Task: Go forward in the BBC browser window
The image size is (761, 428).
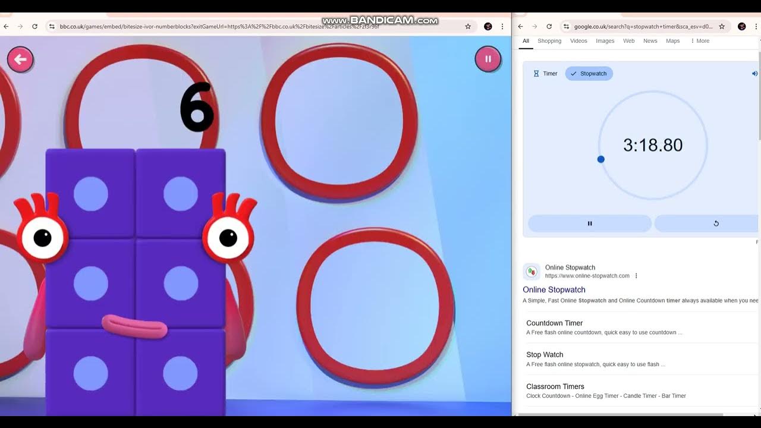Action: click(x=20, y=27)
